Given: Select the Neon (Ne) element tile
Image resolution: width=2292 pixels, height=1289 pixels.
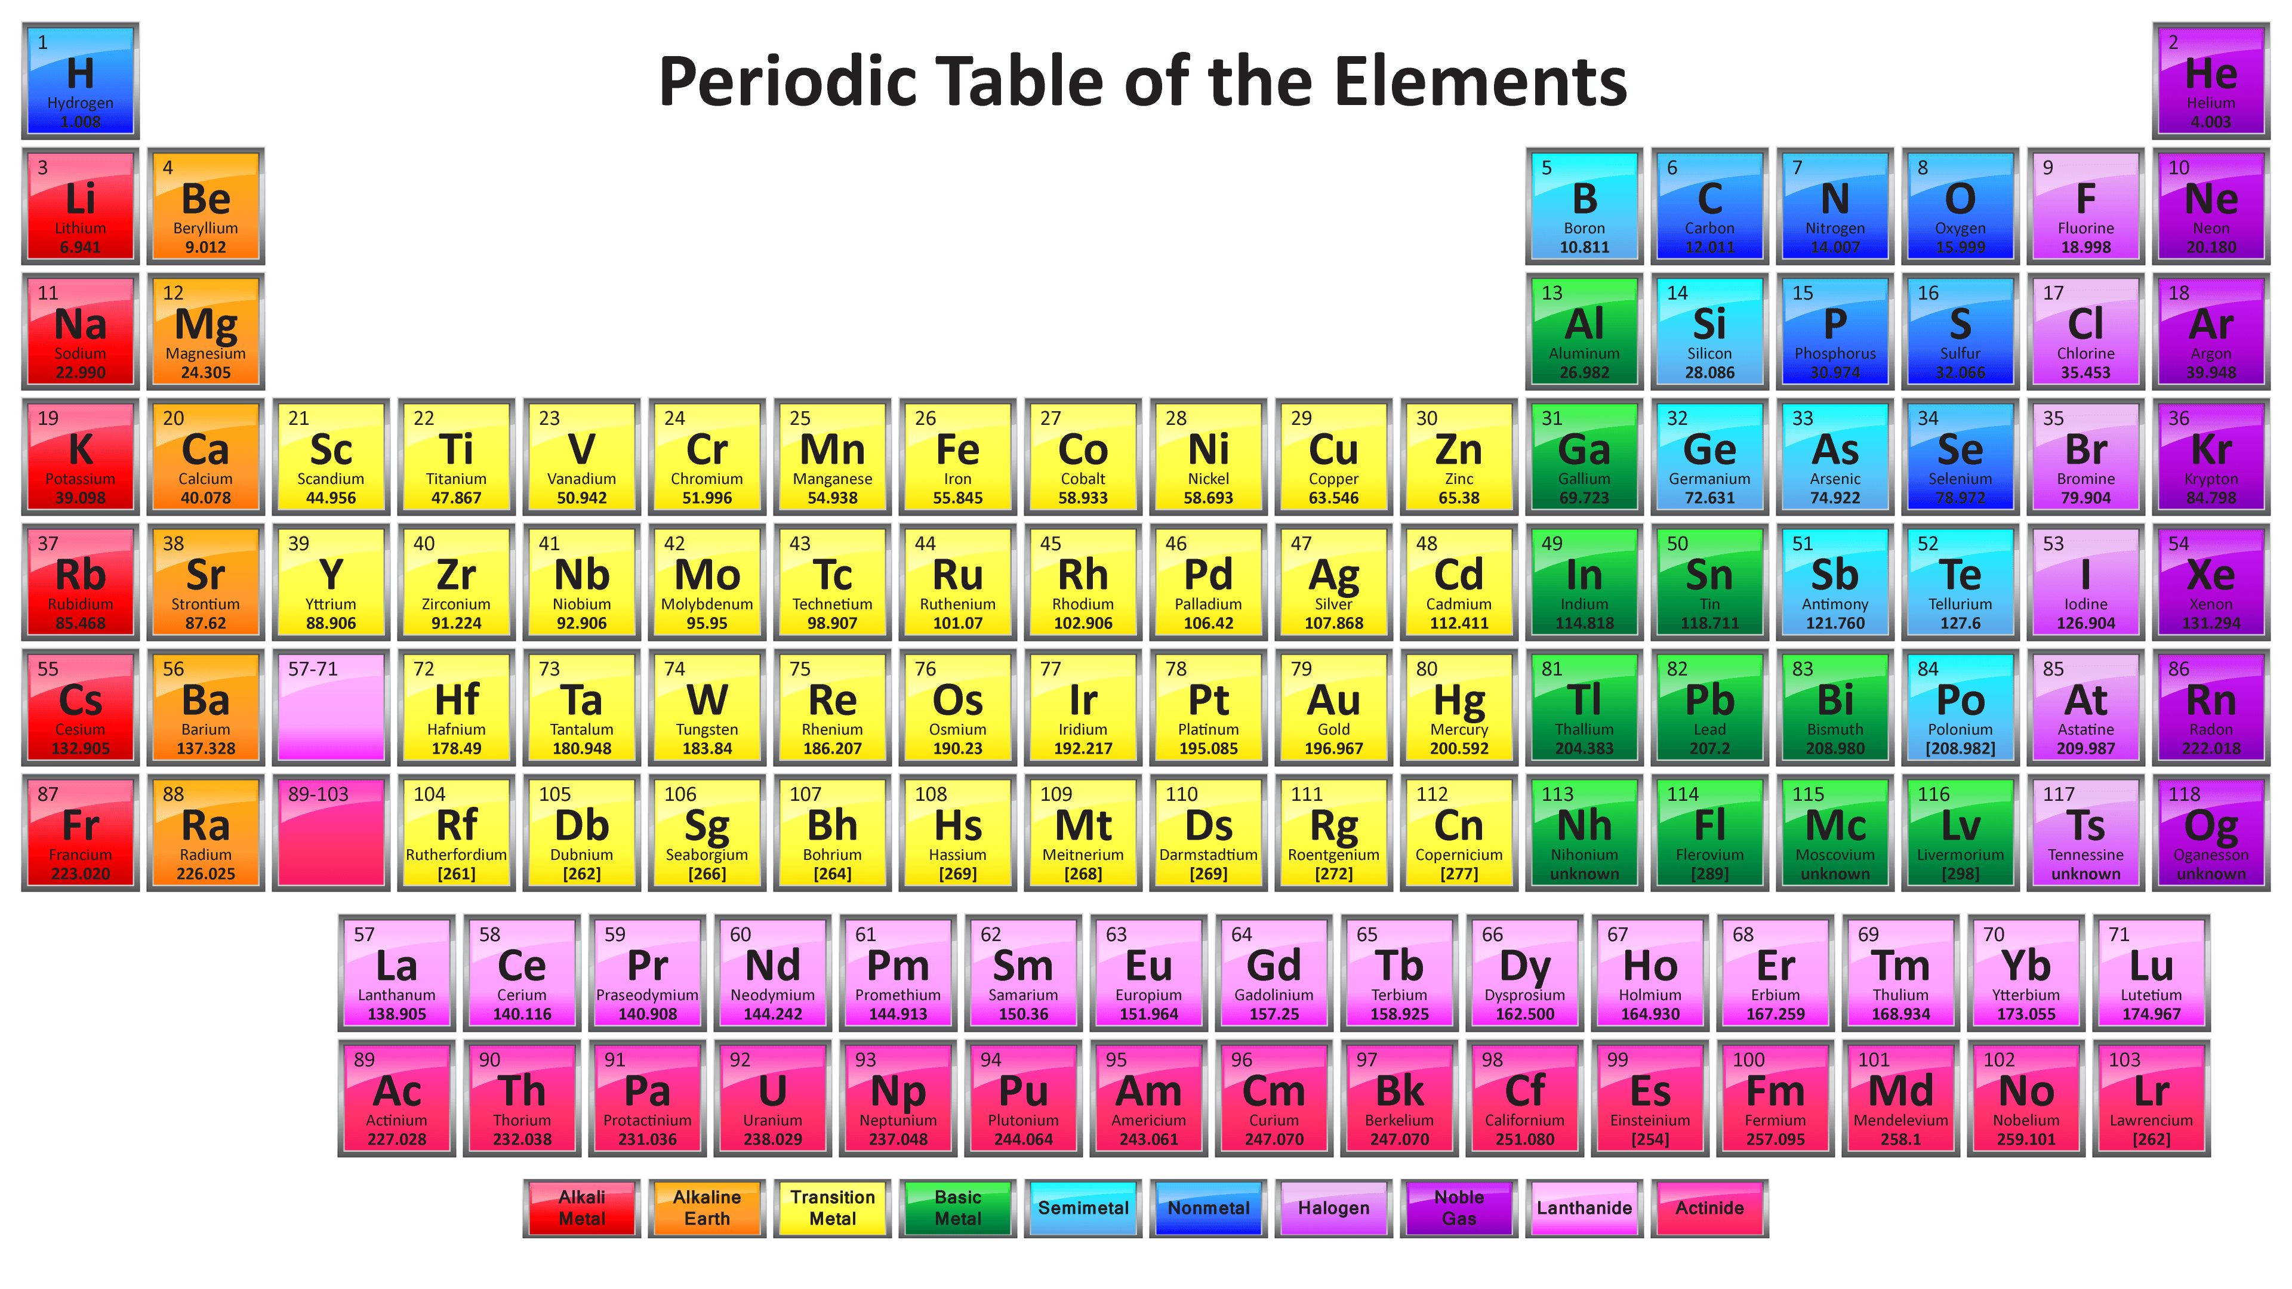Looking at the screenshot, I should click(2211, 206).
